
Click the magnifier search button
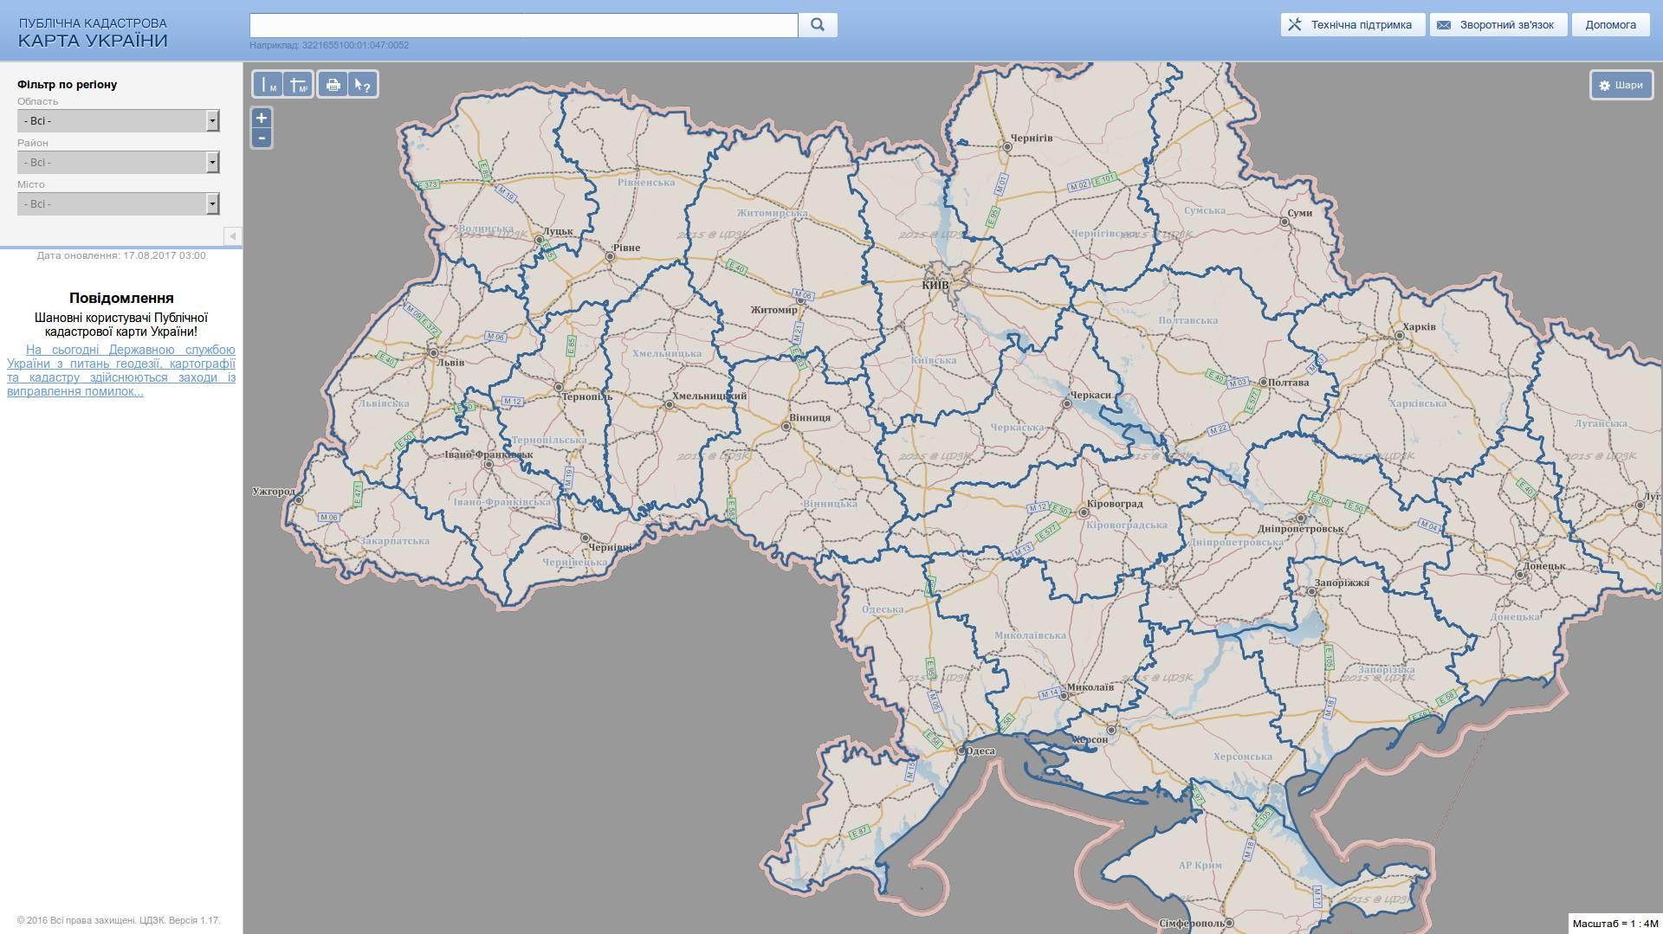point(818,25)
